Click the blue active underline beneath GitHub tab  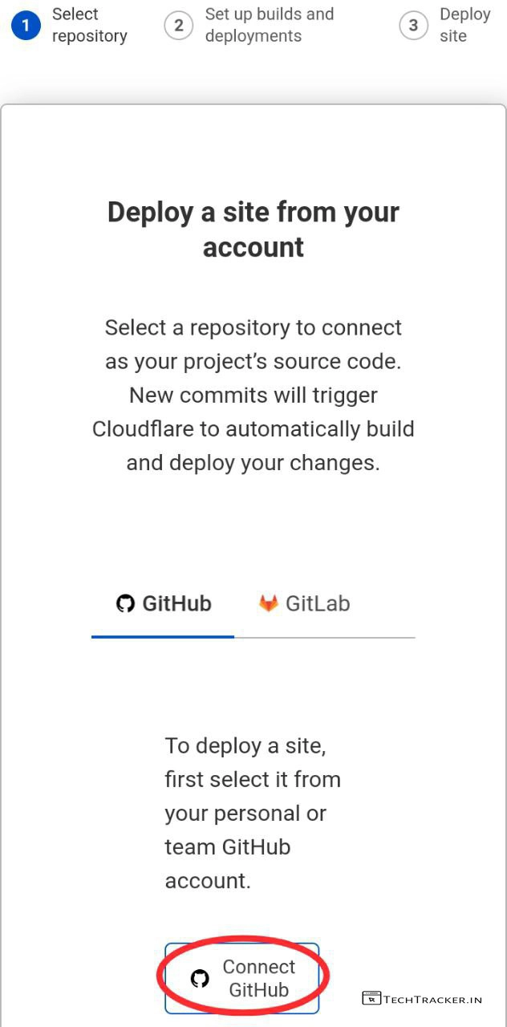coord(163,637)
